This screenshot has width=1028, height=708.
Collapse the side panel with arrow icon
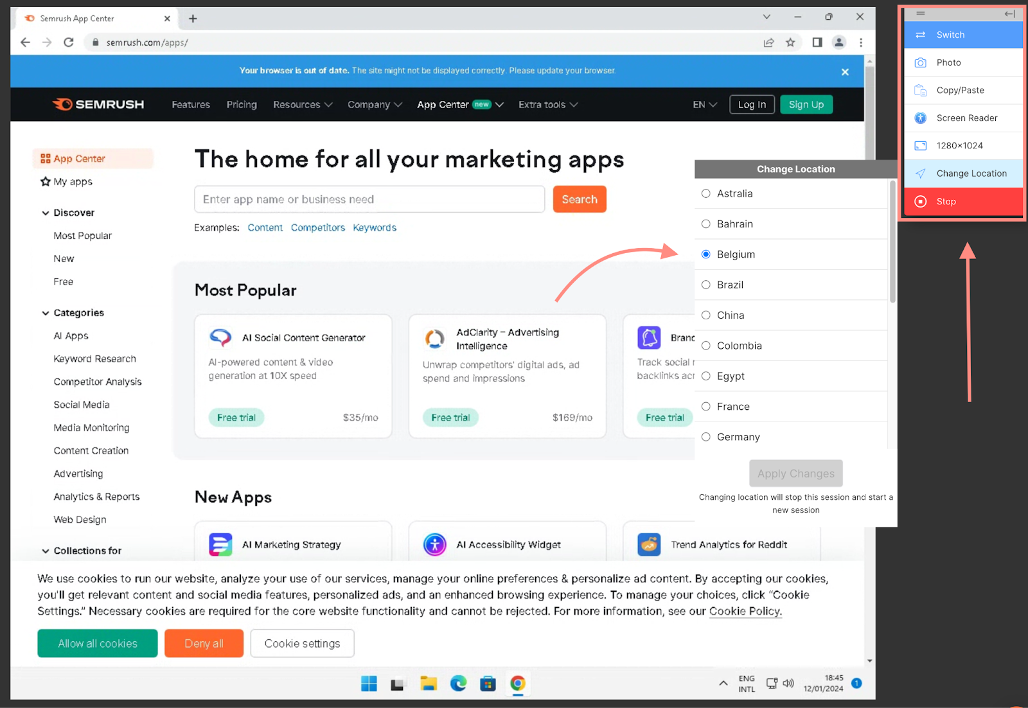(x=1009, y=13)
